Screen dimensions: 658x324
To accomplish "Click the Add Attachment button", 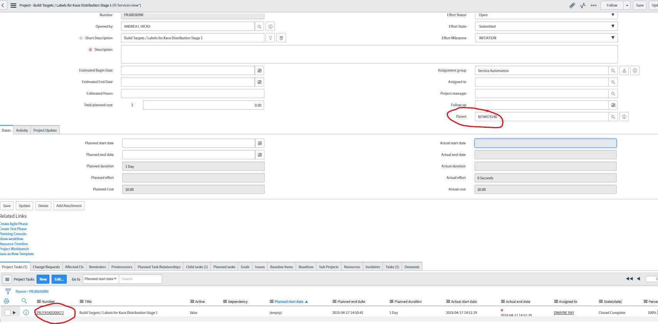I will (69, 206).
